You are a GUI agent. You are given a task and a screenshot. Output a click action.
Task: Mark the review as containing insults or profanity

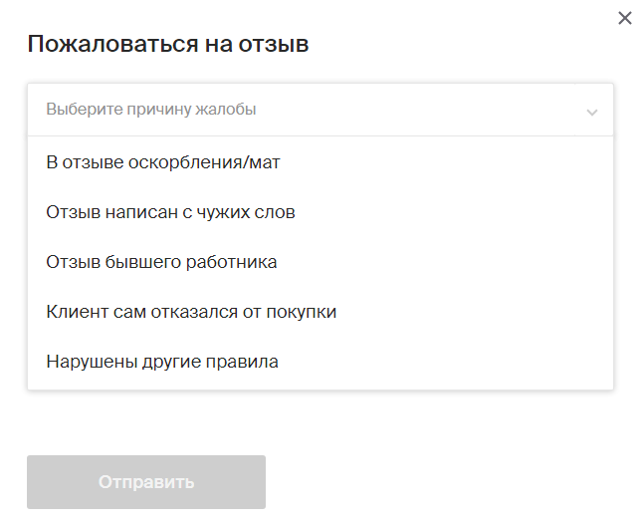163,161
